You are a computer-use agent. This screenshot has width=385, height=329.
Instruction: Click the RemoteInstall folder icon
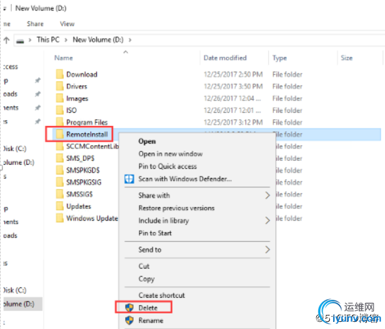(x=60, y=134)
